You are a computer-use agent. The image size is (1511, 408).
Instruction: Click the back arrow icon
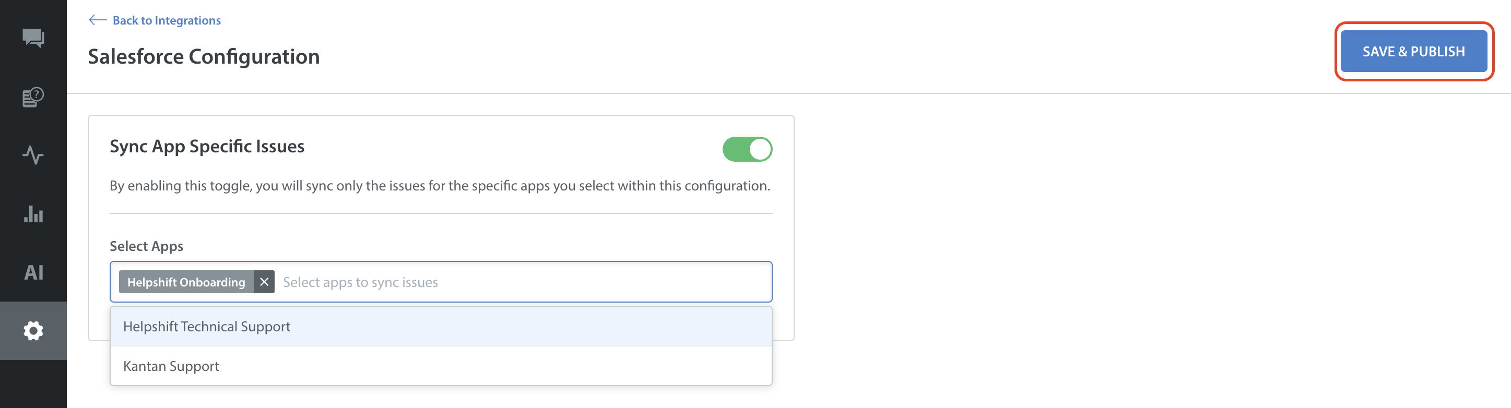(97, 20)
